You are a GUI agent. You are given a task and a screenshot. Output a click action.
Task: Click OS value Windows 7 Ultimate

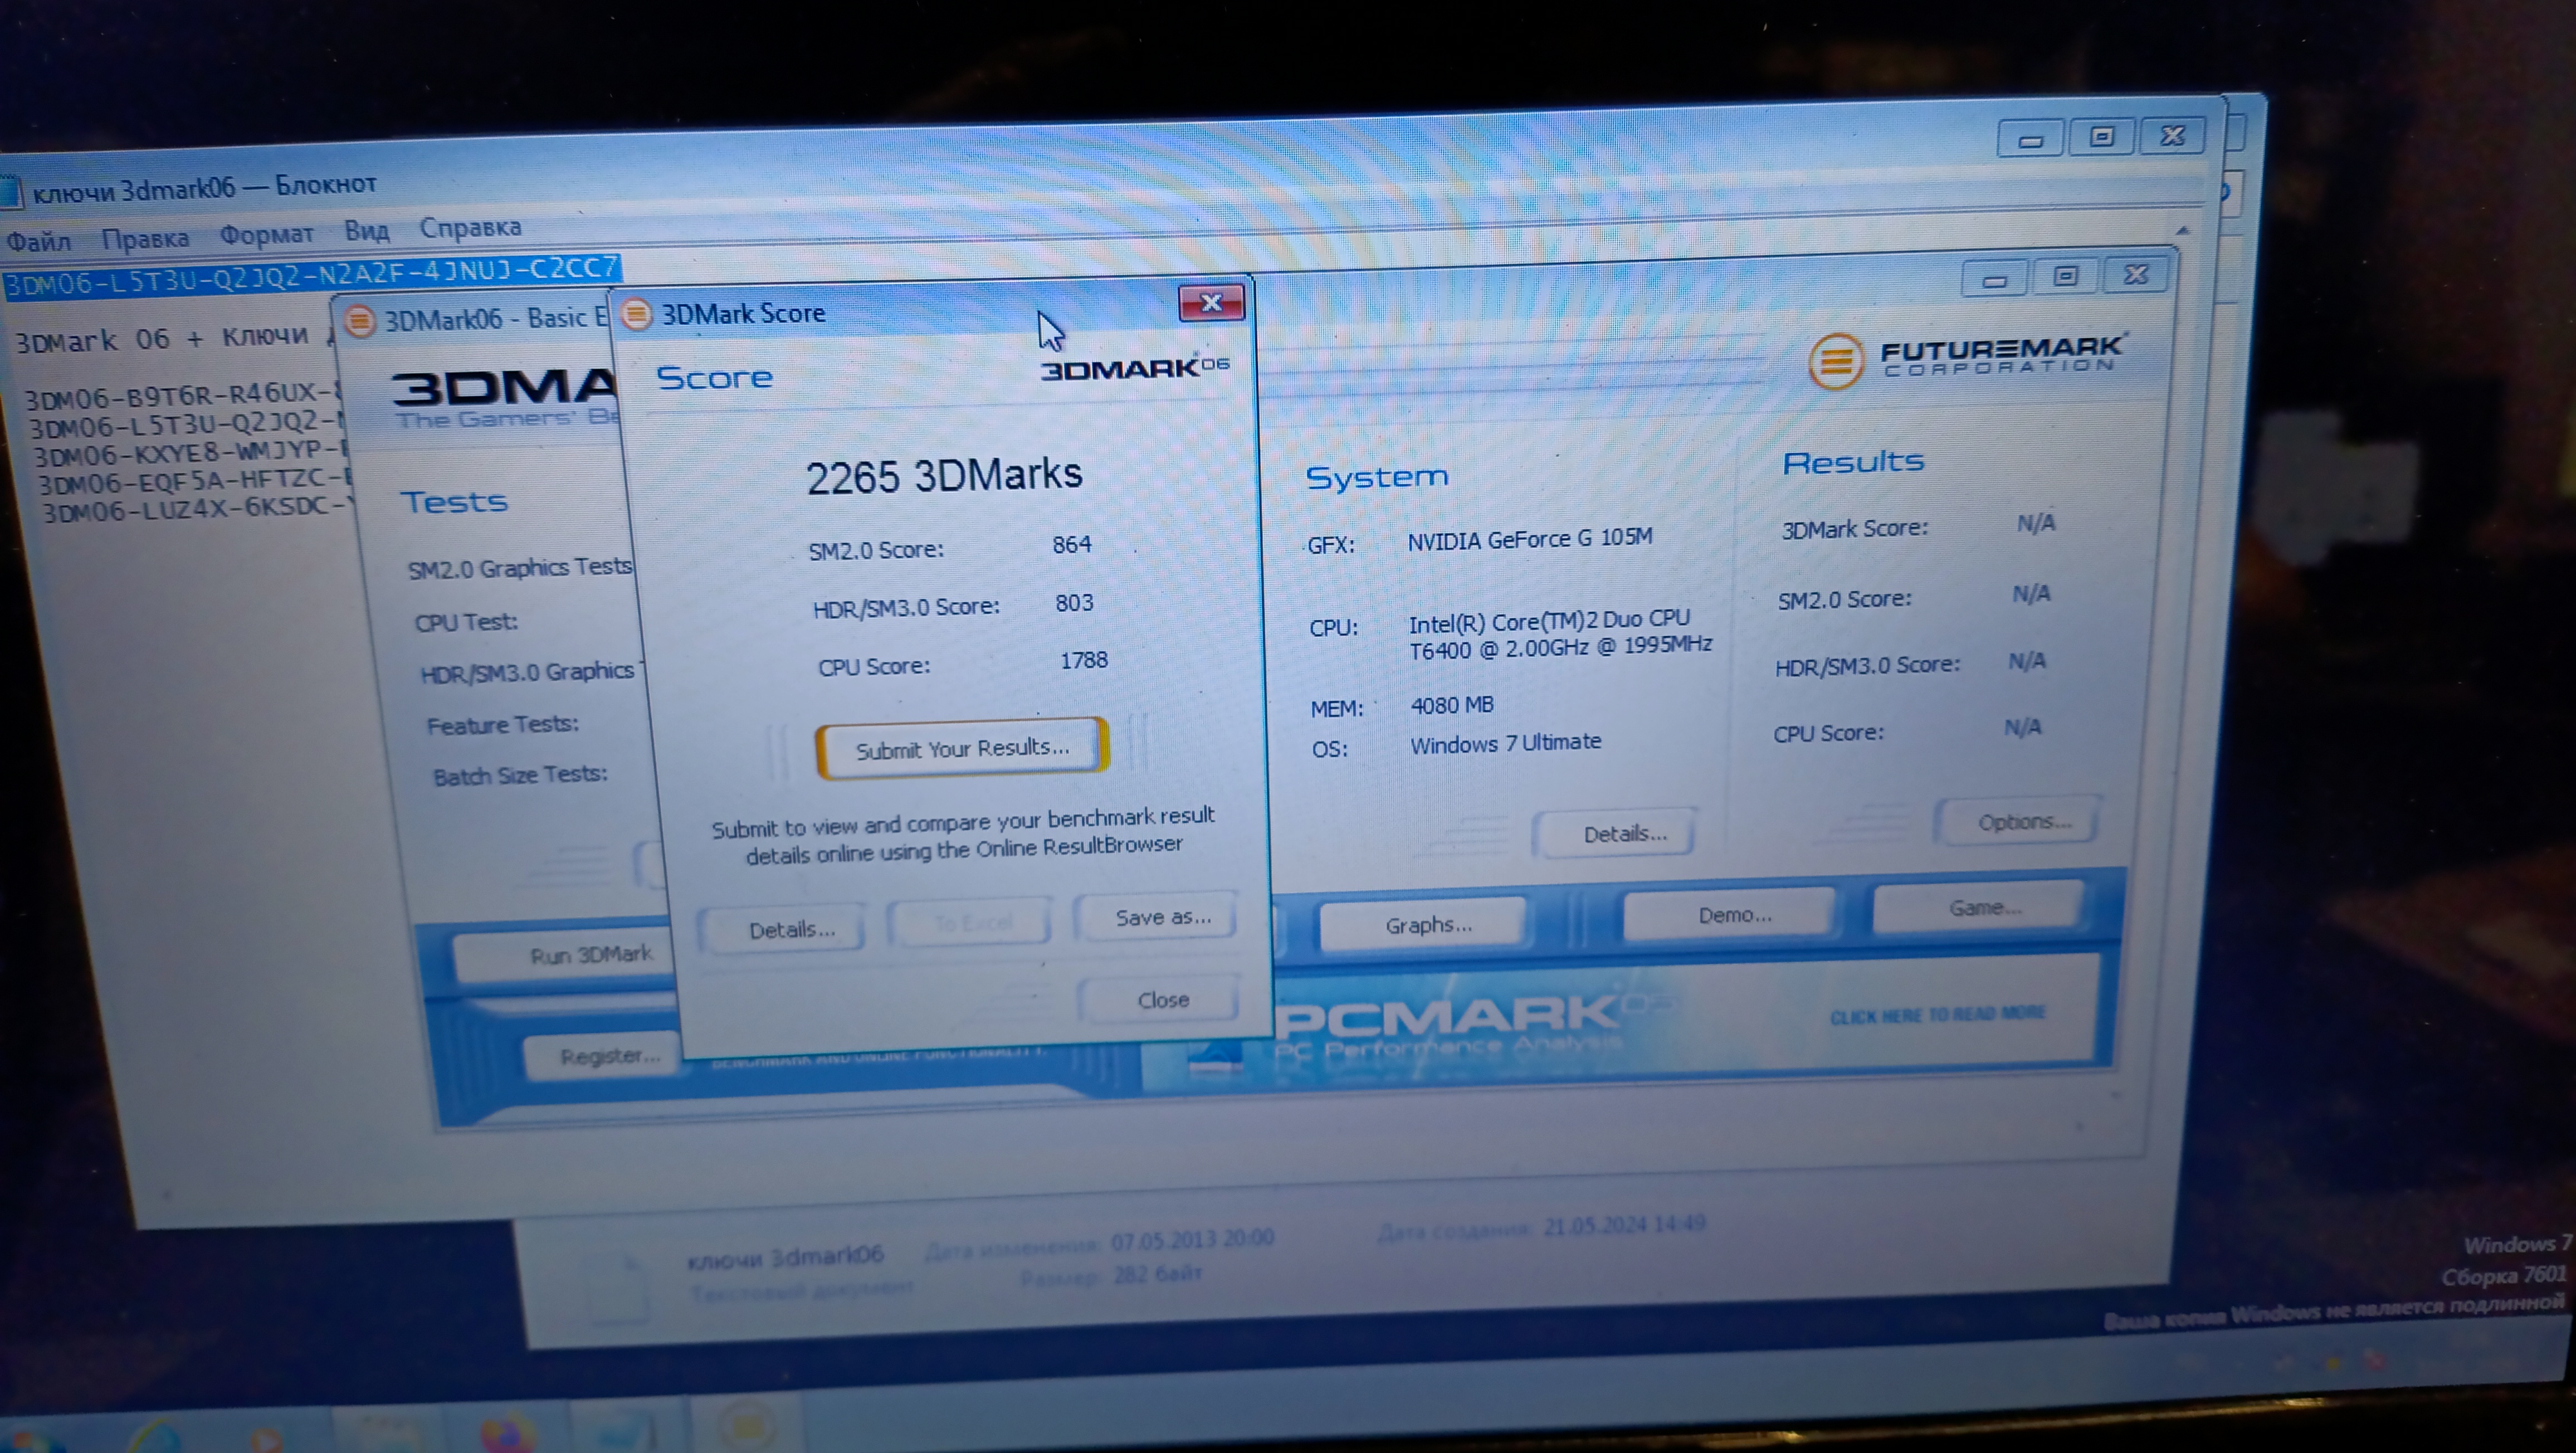1505,743
